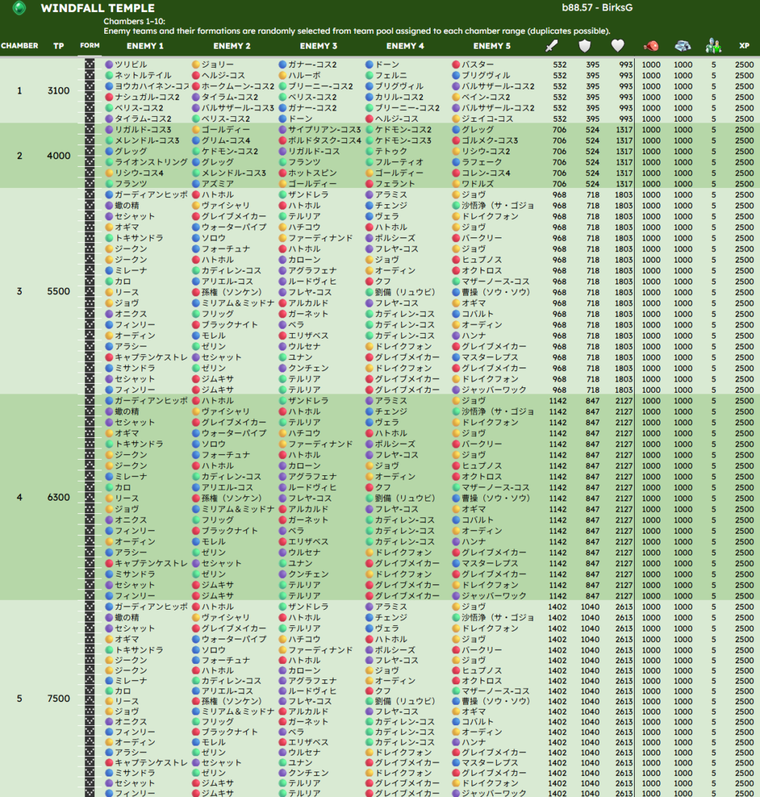This screenshot has width=760, height=797.
Task: Click the XP value 2500 in the ツリビル row
Action: pos(745,65)
